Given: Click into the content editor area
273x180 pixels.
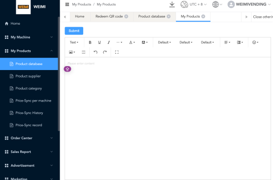Looking at the screenshot, I should [x=168, y=118].
